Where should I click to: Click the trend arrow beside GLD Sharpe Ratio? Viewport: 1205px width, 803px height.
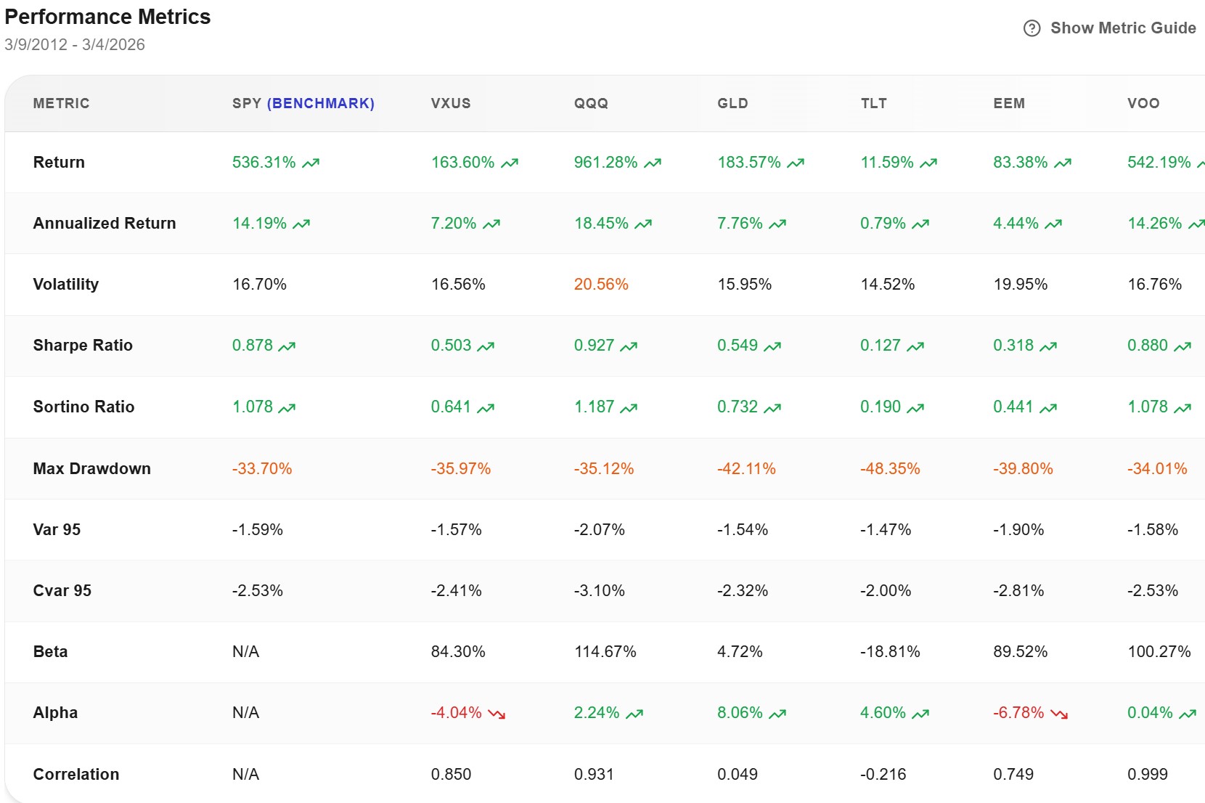tap(771, 346)
